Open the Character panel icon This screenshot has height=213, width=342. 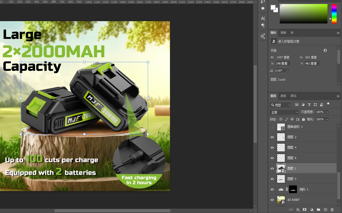[x=263, y=18]
